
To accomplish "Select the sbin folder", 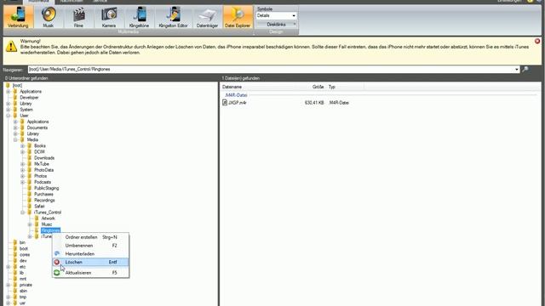I will click(23, 291).
